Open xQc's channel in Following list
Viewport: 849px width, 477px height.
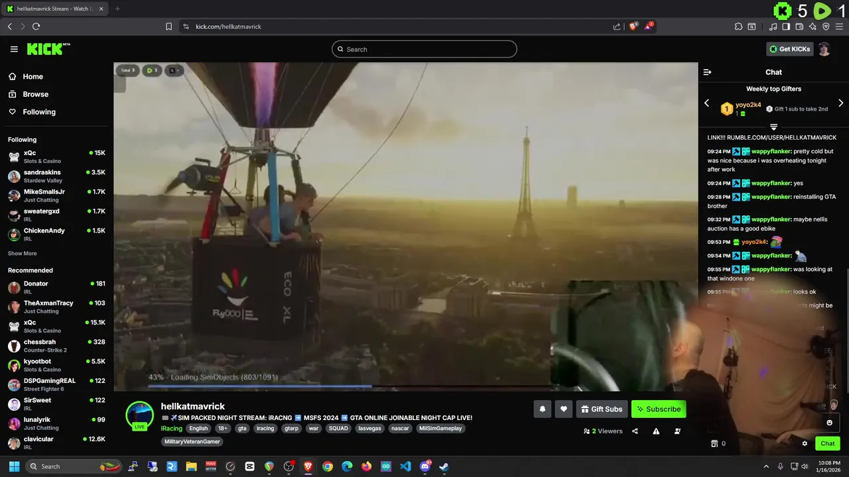(56, 156)
